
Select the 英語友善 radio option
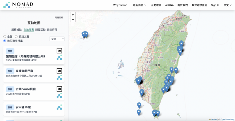click(16, 37)
